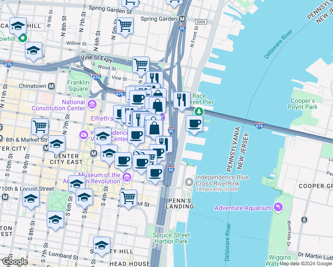
Task: Click the school marker above the Center City East label
Action: point(57,144)
